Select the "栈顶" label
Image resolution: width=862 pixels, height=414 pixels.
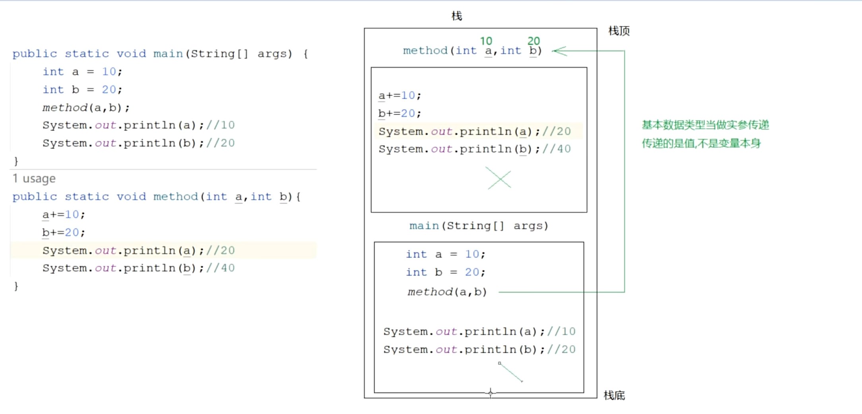[619, 31]
